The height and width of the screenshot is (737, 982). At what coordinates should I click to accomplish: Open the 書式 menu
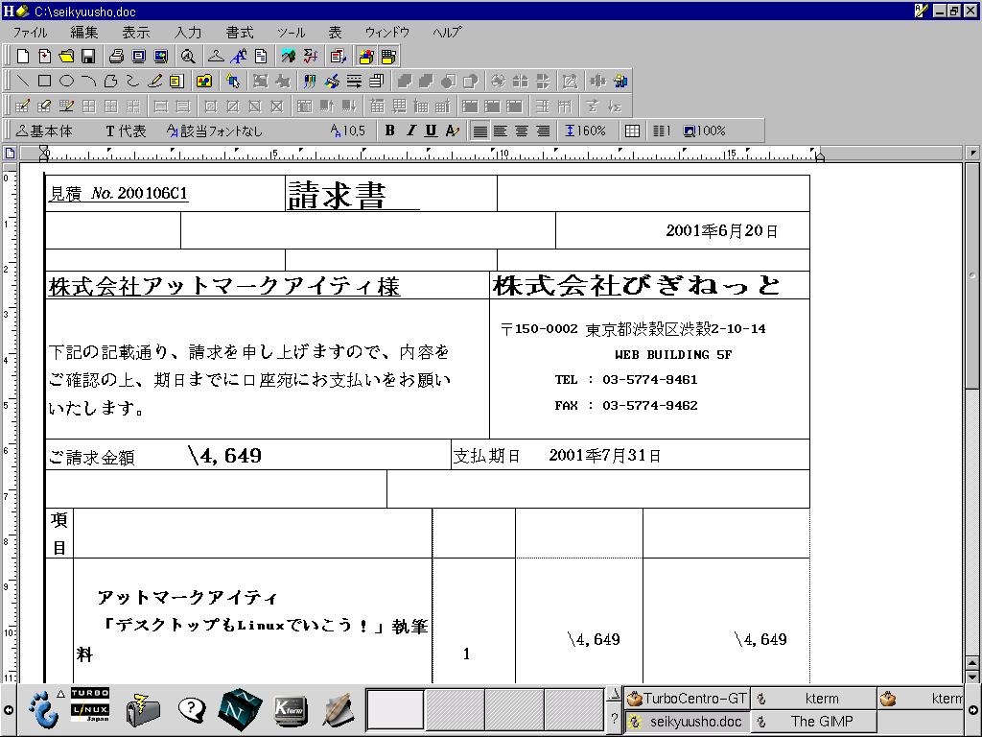click(x=240, y=32)
